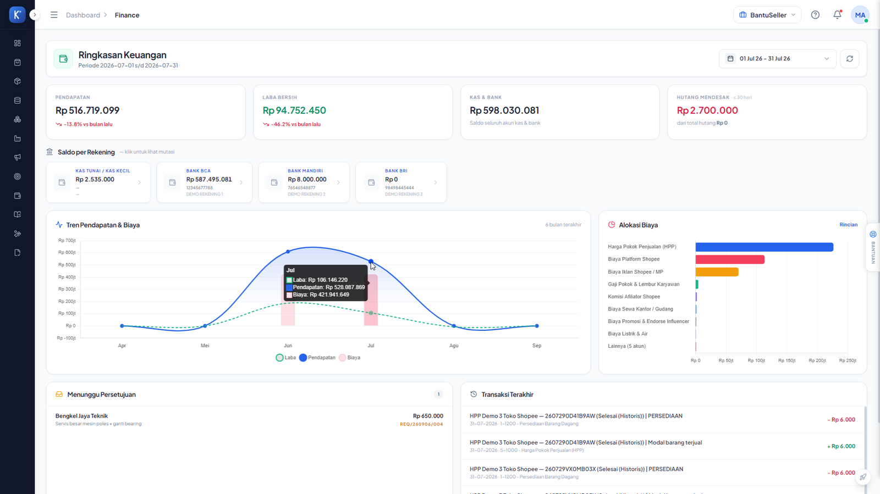Open the hand-coins icon in sidebar

pos(18,234)
